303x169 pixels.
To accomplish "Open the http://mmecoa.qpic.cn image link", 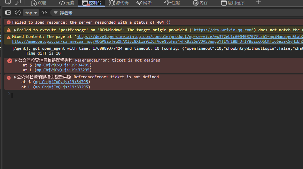I will tap(157, 41).
